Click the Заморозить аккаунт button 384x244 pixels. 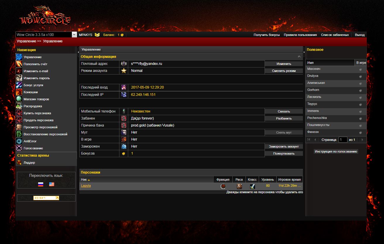[284, 146]
